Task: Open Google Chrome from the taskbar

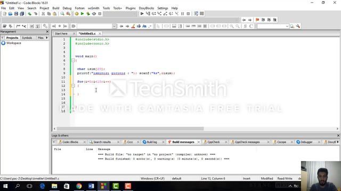Action: coord(79,186)
